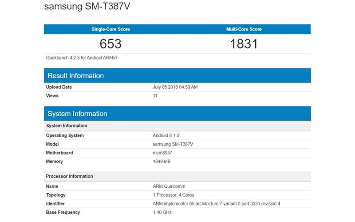Click the single-core score value 653
The height and width of the screenshot is (222, 355).
point(110,44)
